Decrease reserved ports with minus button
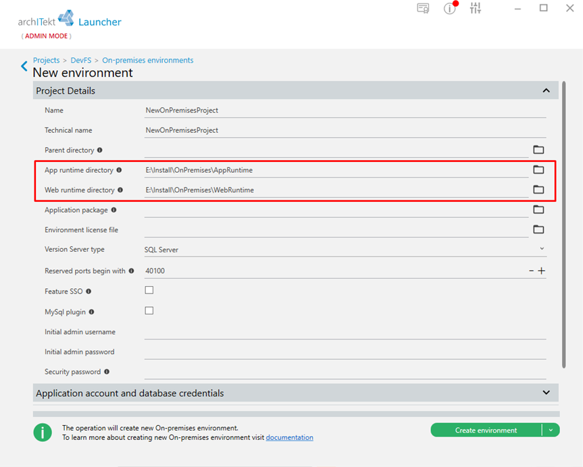Image resolution: width=583 pixels, height=467 pixels. point(531,271)
